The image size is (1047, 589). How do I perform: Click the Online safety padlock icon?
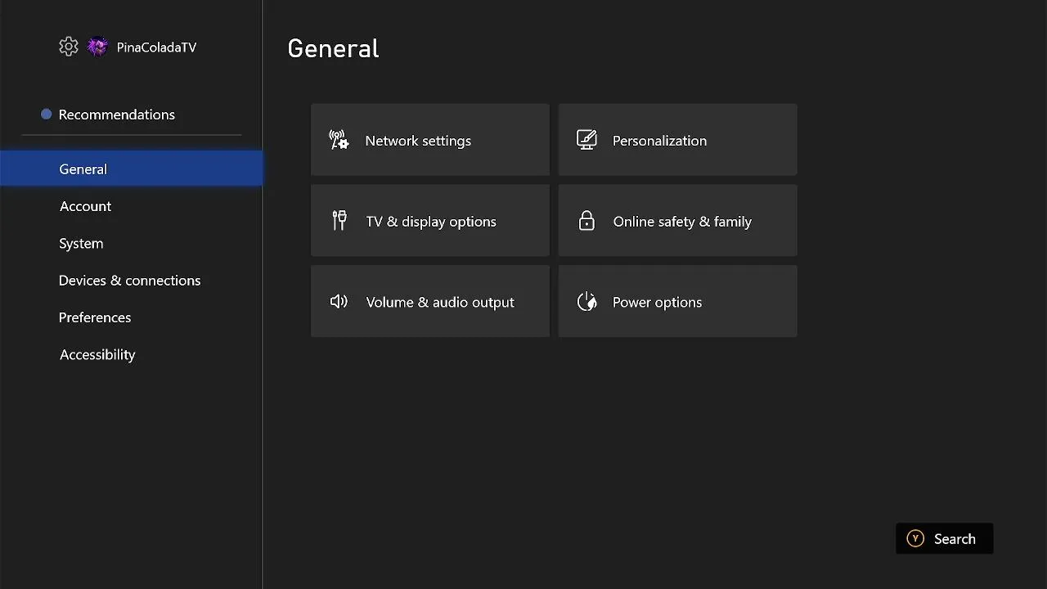586,221
